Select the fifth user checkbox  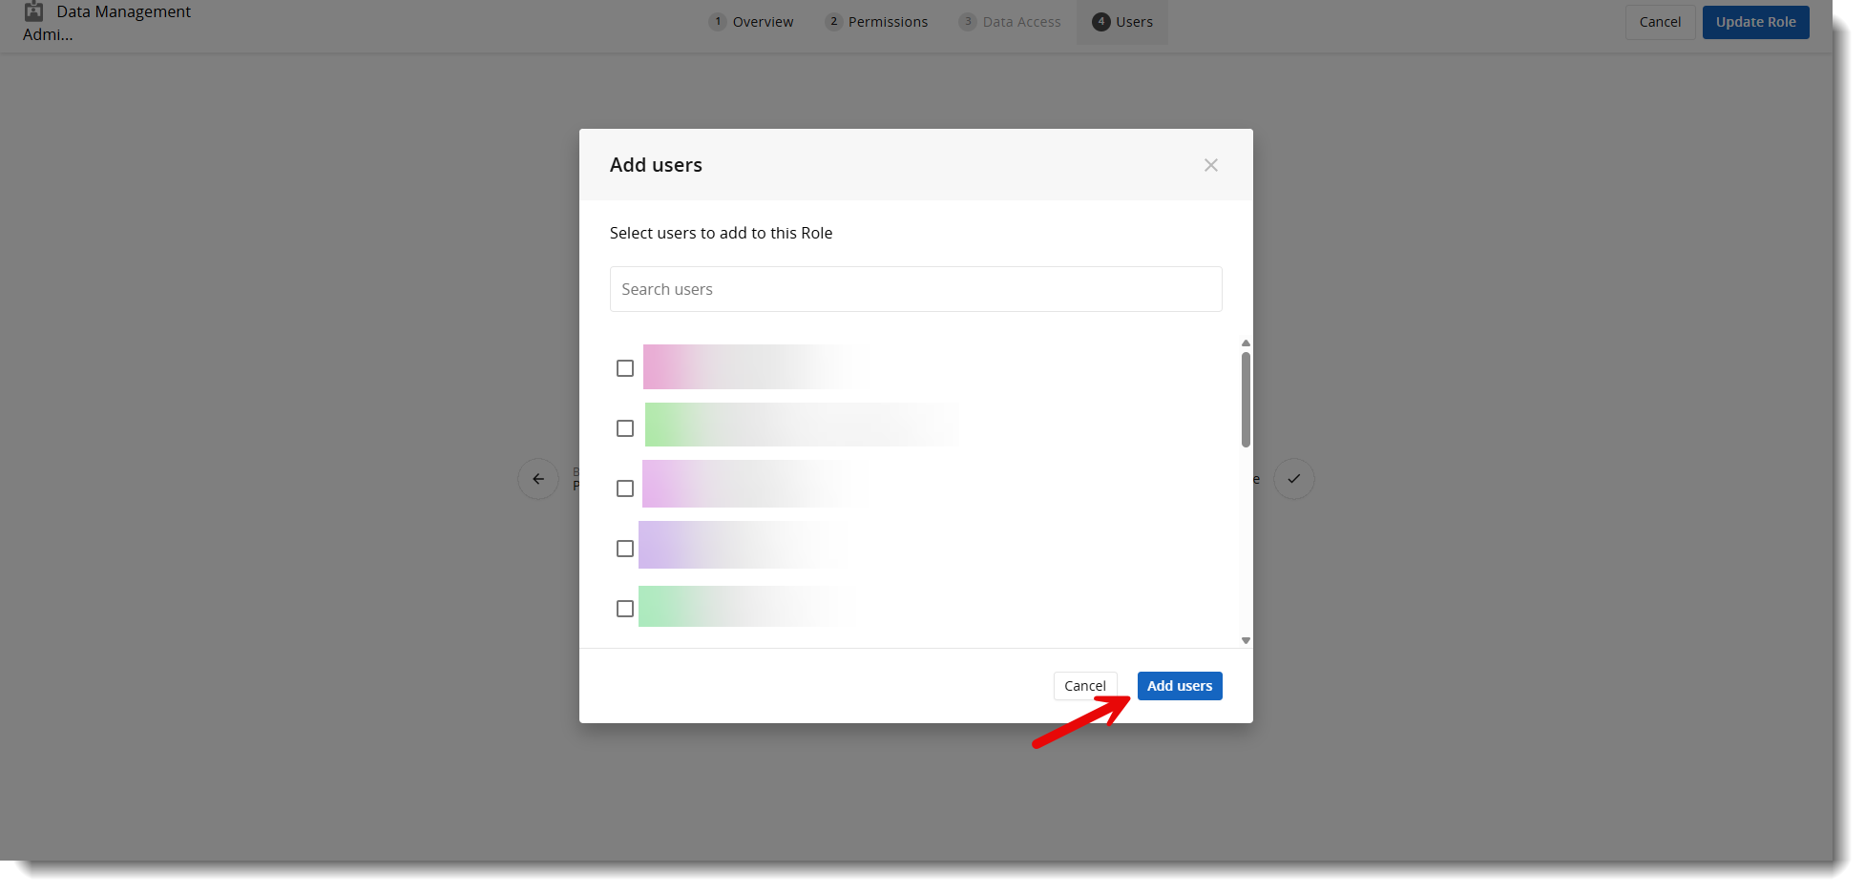625,609
